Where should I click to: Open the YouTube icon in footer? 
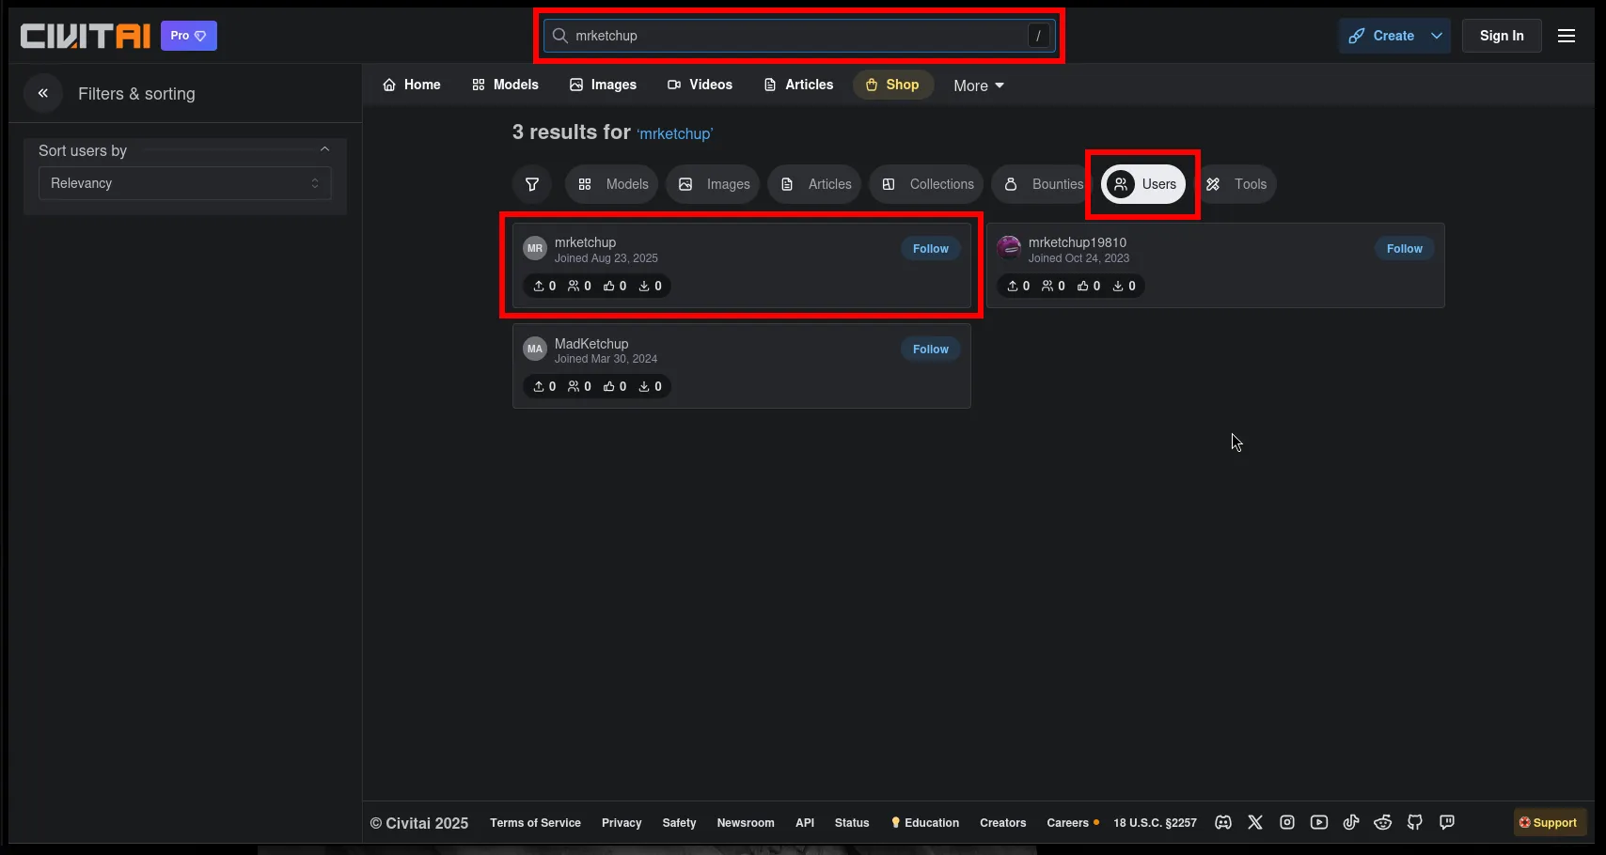1318,822
